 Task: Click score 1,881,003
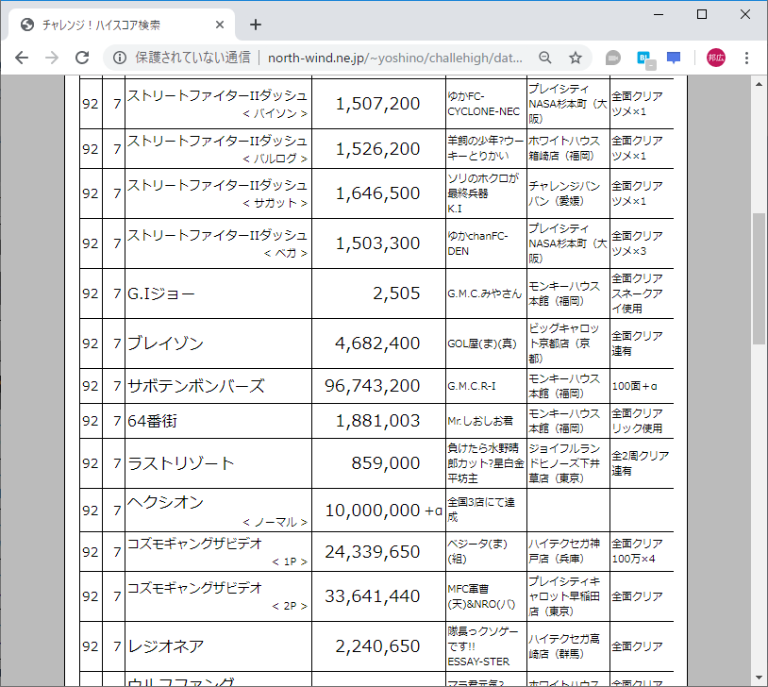377,421
